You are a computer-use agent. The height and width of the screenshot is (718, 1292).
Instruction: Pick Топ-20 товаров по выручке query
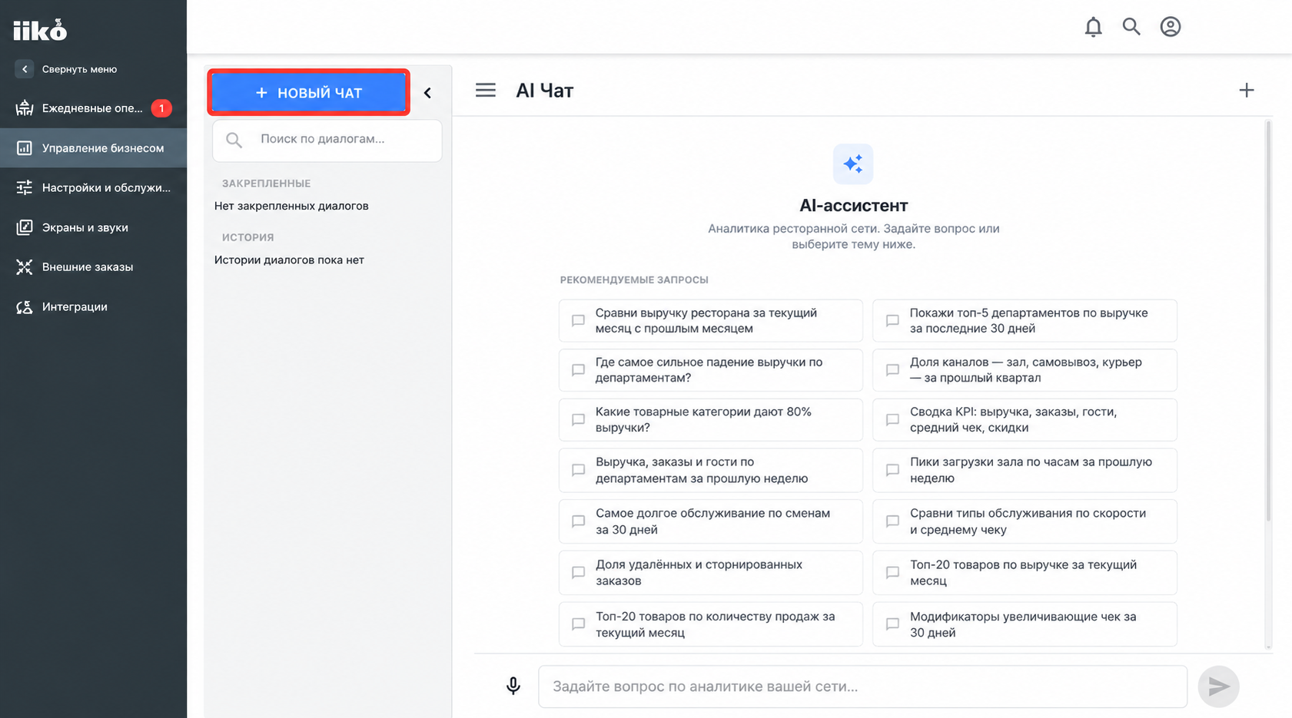click(1025, 572)
